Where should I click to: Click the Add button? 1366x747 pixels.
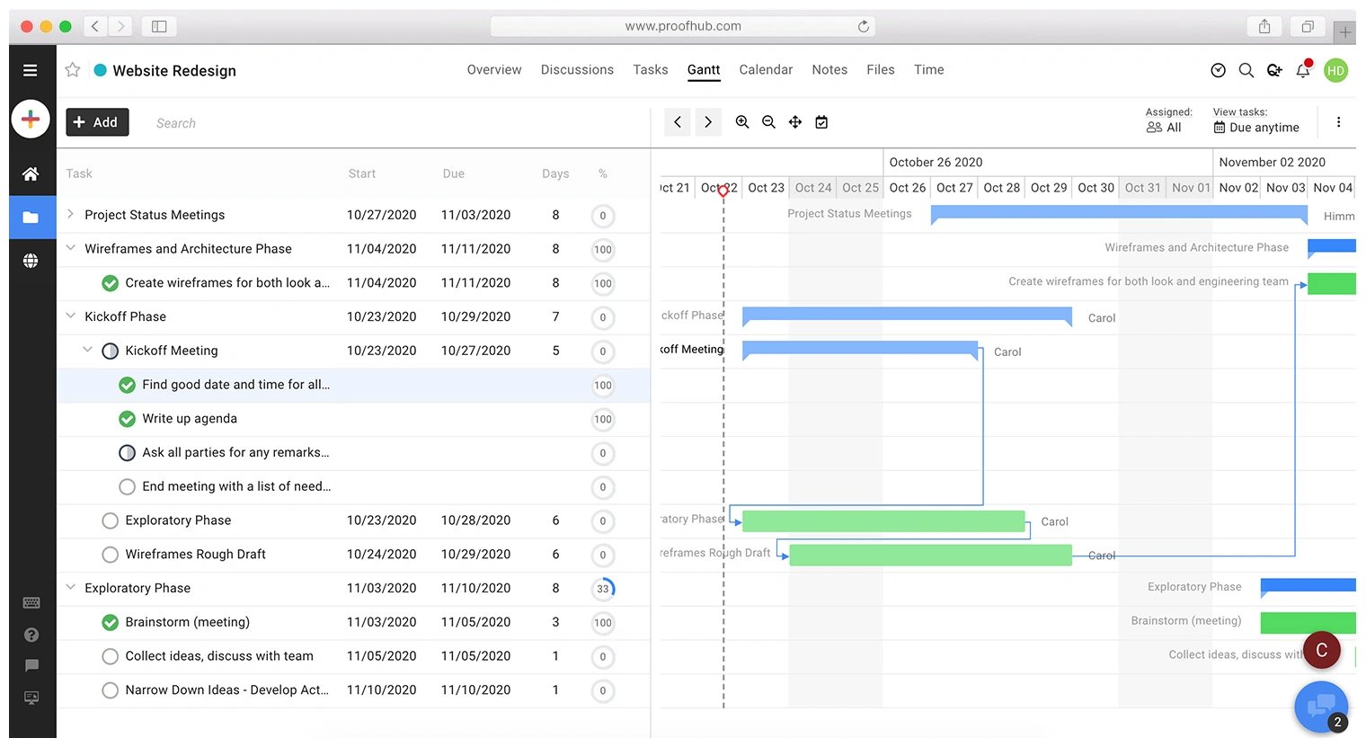click(x=97, y=122)
